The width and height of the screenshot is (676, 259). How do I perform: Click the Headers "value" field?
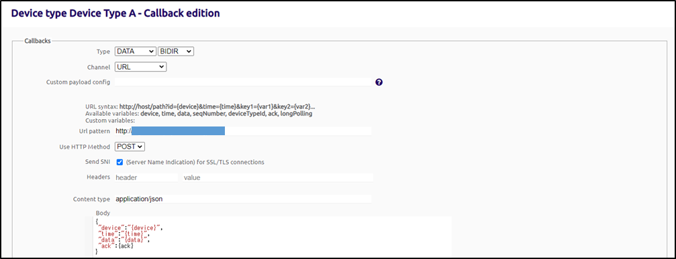(278, 177)
